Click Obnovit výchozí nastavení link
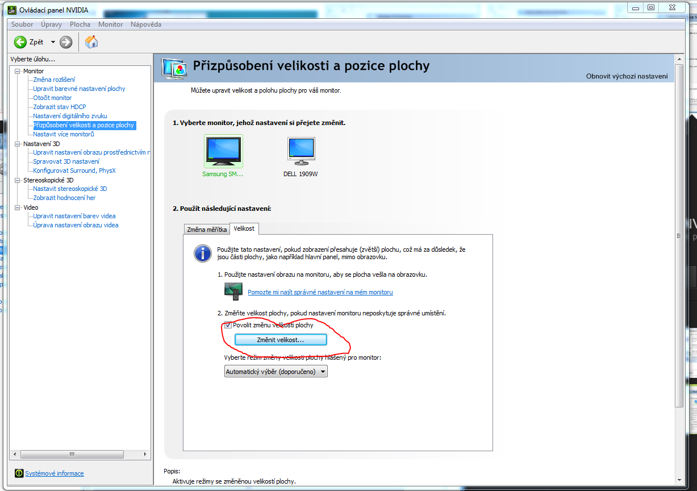 click(x=627, y=76)
